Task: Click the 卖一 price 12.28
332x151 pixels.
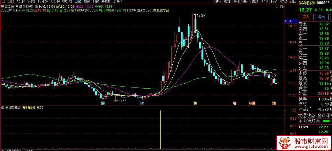Action: click(324, 43)
